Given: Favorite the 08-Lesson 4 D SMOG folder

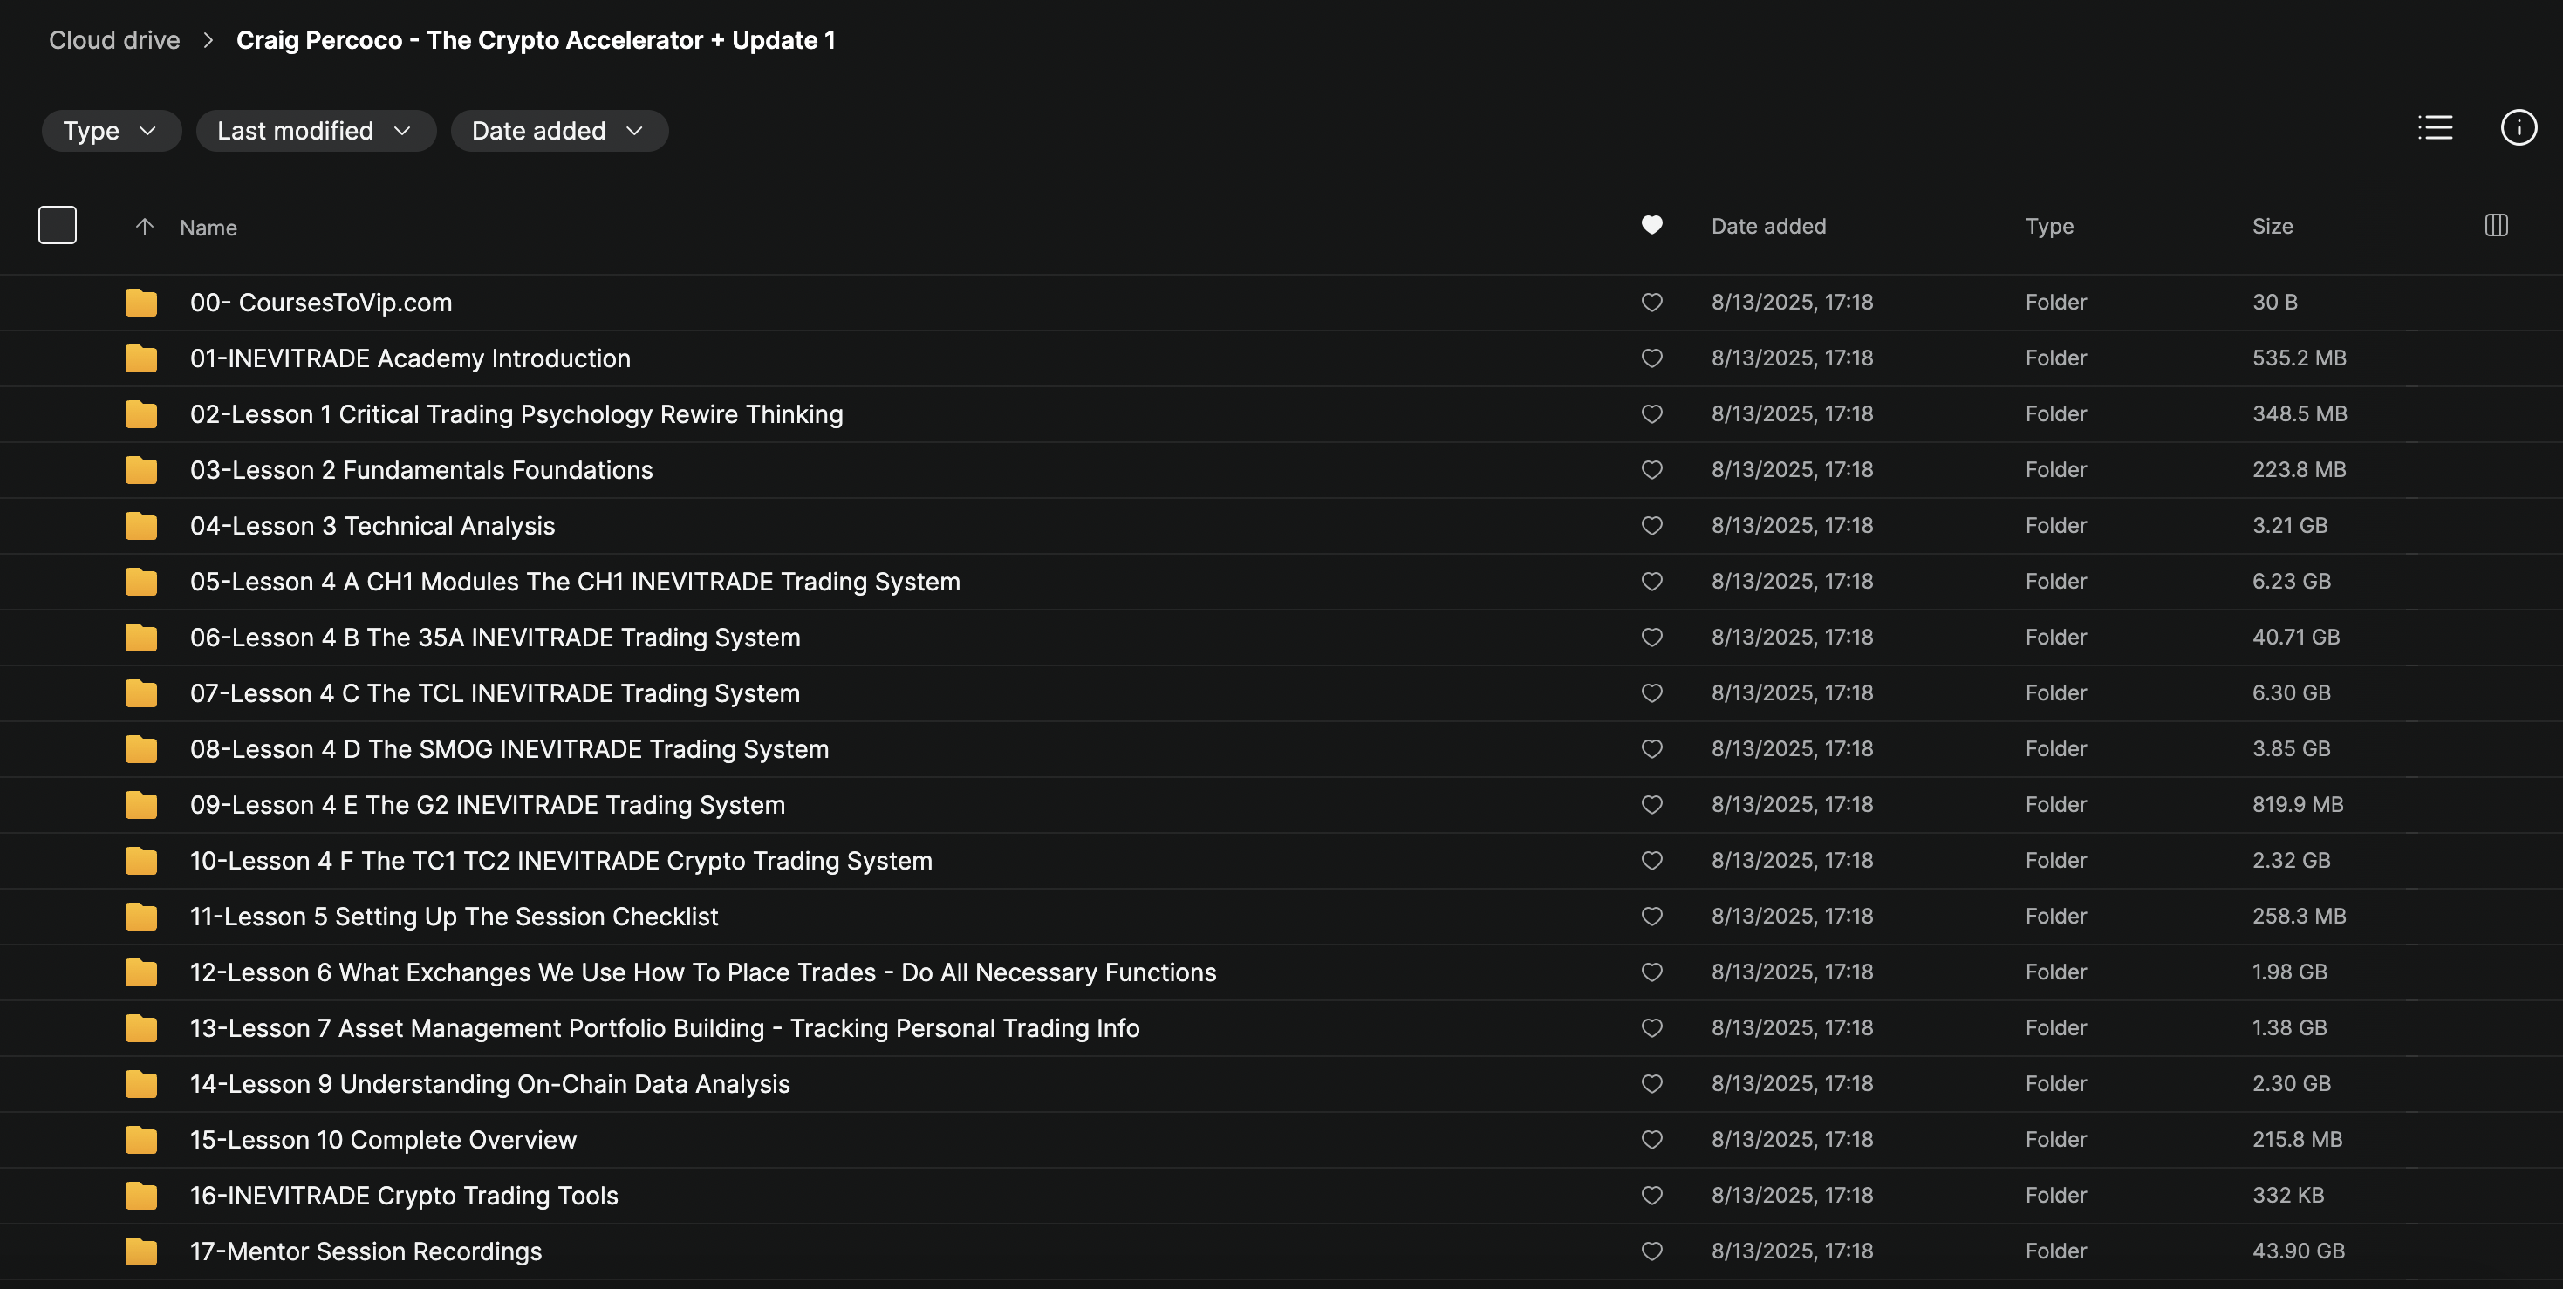Looking at the screenshot, I should click(x=1651, y=749).
